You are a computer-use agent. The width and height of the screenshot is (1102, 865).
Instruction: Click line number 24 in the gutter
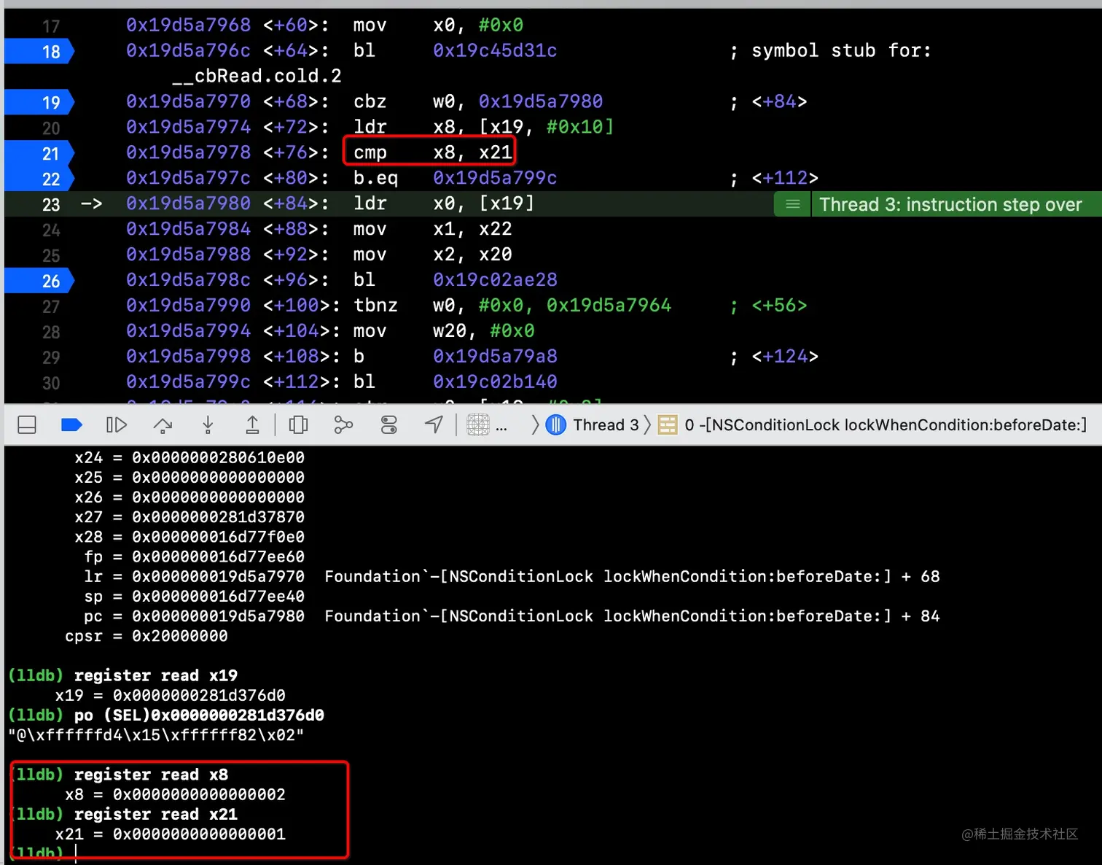[51, 230]
